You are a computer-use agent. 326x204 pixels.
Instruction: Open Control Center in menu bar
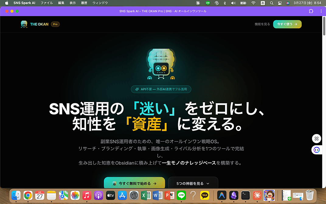(x=280, y=3)
